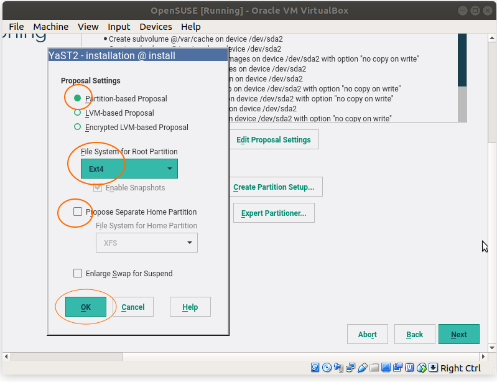The height and width of the screenshot is (382, 497).
Task: Click the mouse integration status icon
Action: [x=422, y=368]
